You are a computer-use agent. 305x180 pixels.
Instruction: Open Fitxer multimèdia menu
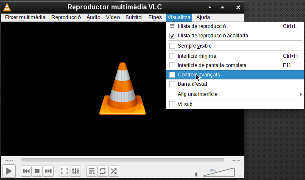coord(25,17)
